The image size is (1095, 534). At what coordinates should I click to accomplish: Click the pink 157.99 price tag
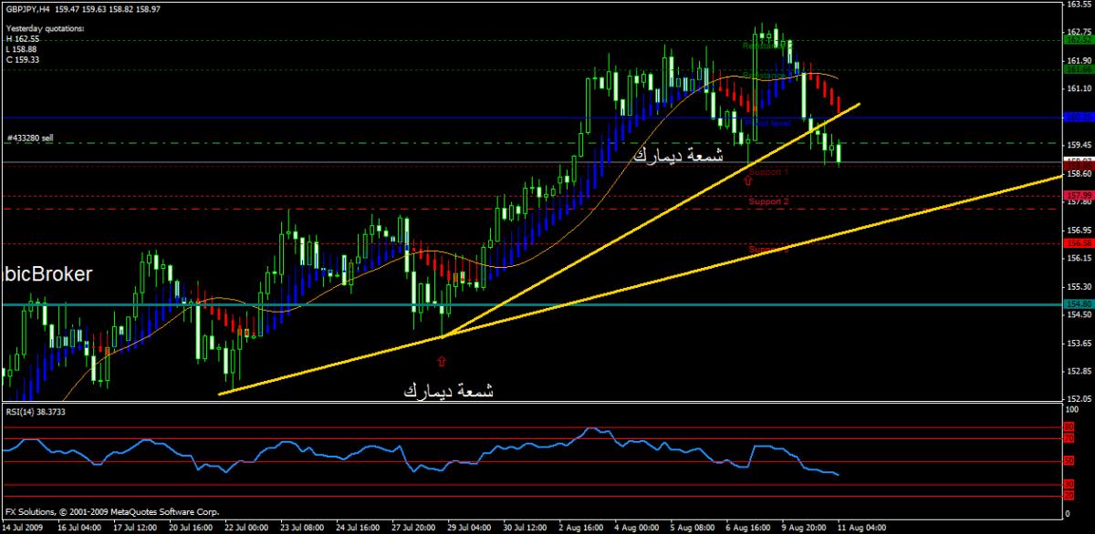tap(1078, 196)
